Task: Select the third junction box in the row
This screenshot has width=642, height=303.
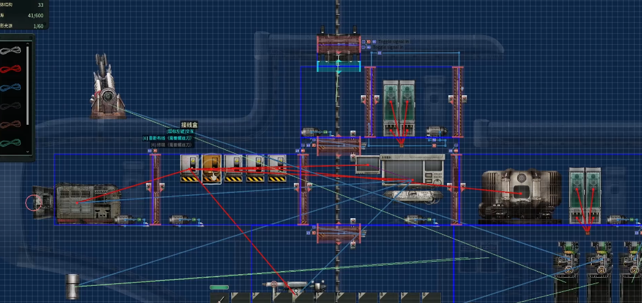Action: (234, 168)
